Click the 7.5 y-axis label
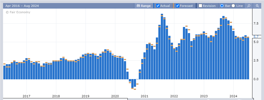The width and height of the screenshot is (264, 100). coord(256,23)
